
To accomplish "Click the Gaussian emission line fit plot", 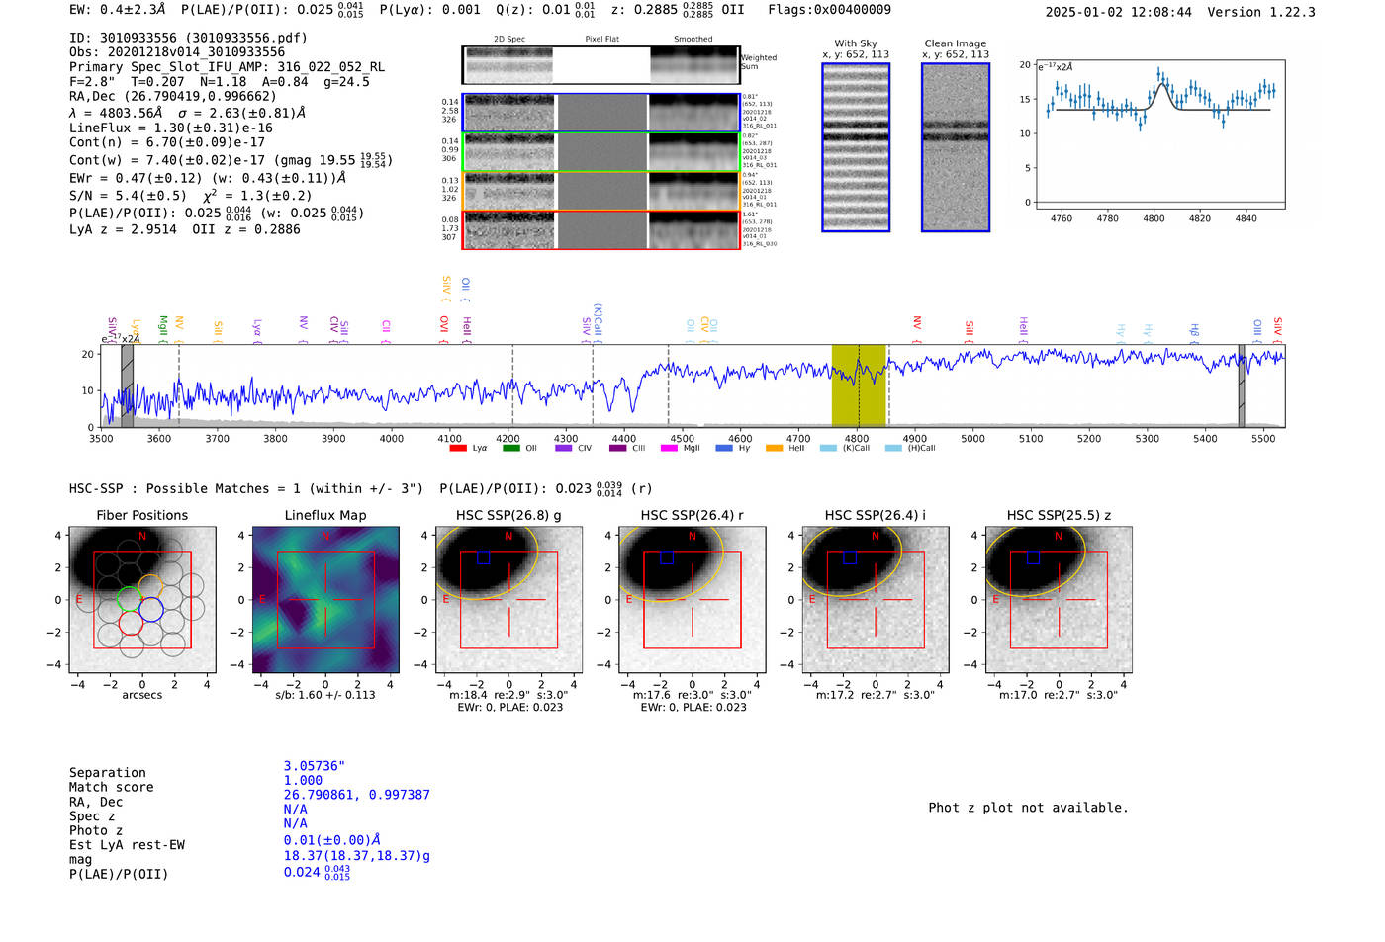I will (1159, 135).
